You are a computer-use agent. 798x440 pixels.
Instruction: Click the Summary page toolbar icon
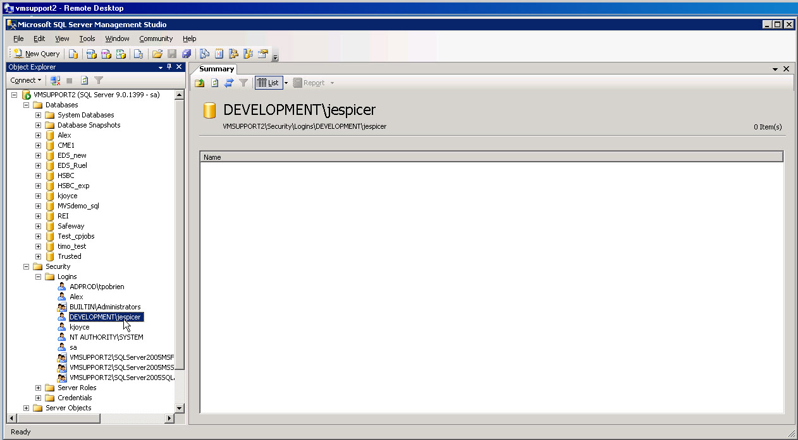pos(219,54)
